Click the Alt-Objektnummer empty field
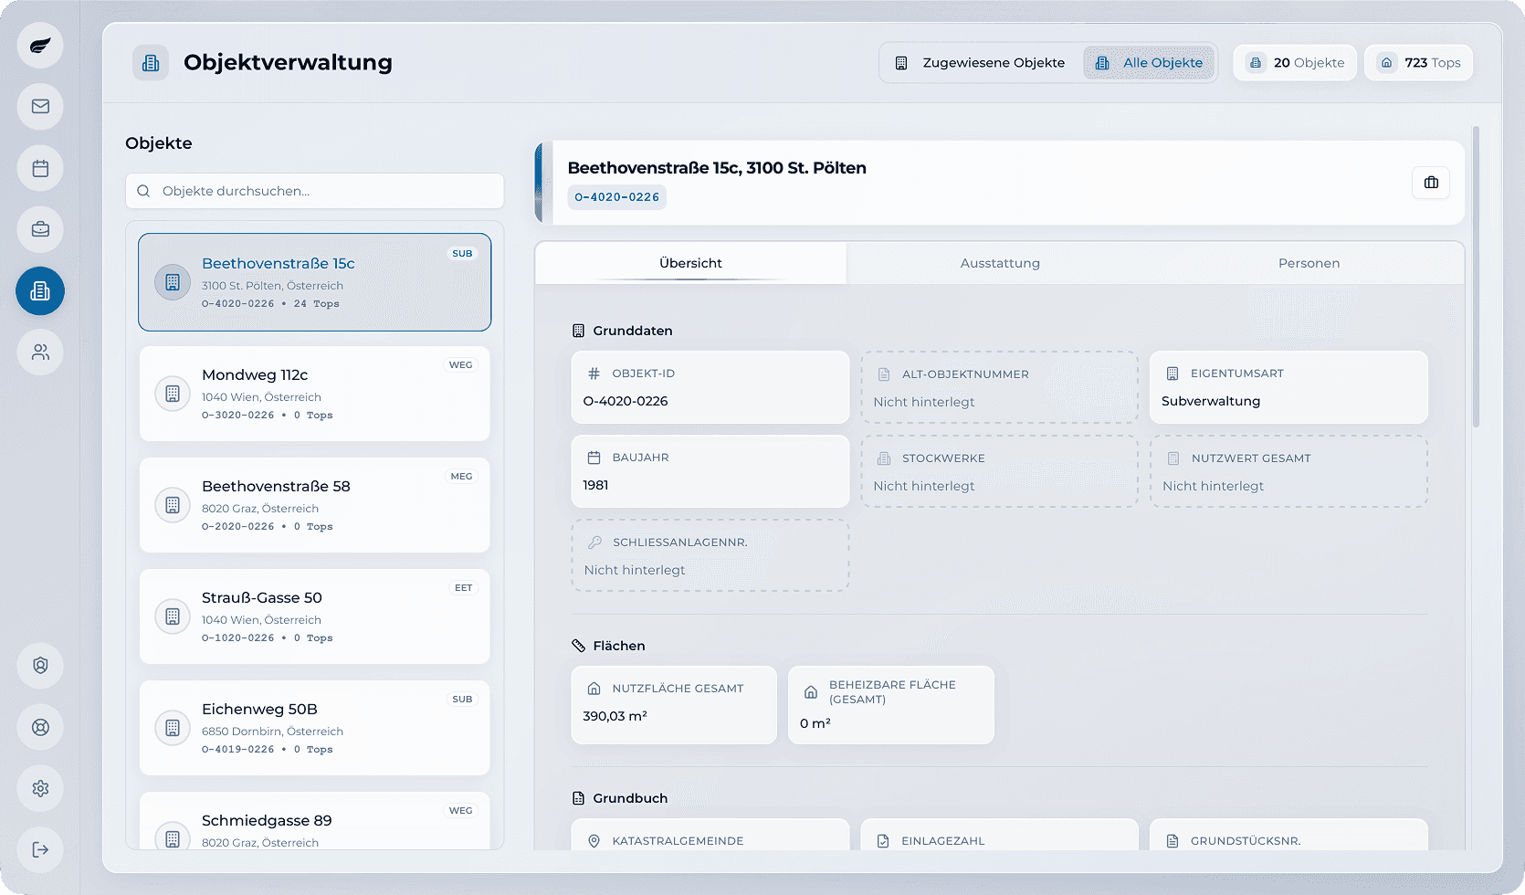 click(1000, 387)
